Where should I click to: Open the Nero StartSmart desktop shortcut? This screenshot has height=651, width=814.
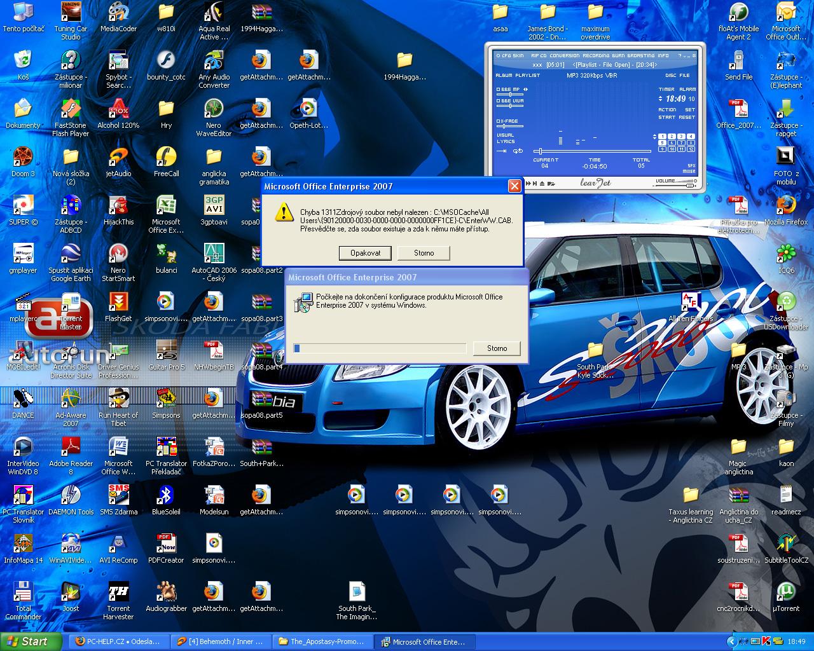(x=118, y=254)
